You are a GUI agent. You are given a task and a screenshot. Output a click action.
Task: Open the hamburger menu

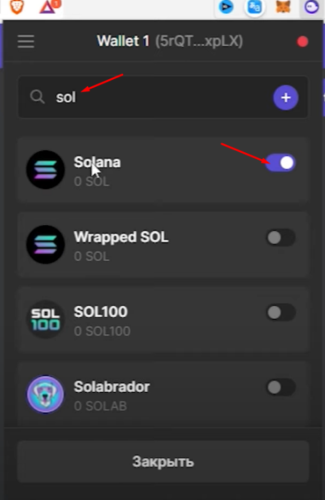click(x=26, y=41)
